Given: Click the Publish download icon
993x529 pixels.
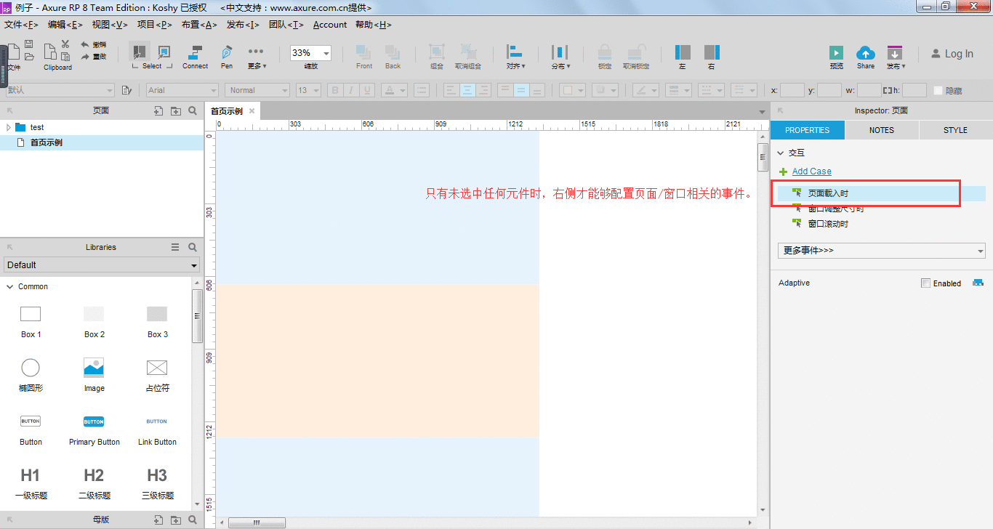Looking at the screenshot, I should point(895,53).
